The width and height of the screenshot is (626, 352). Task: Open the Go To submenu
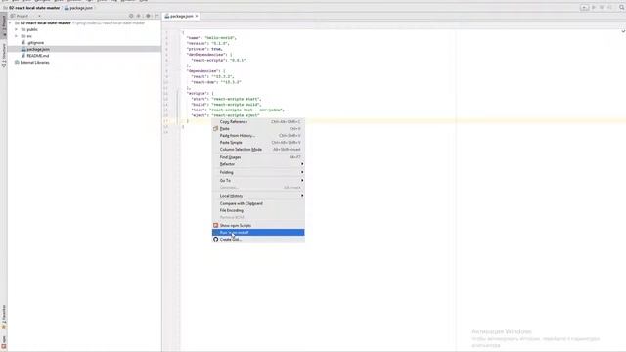pos(258,180)
